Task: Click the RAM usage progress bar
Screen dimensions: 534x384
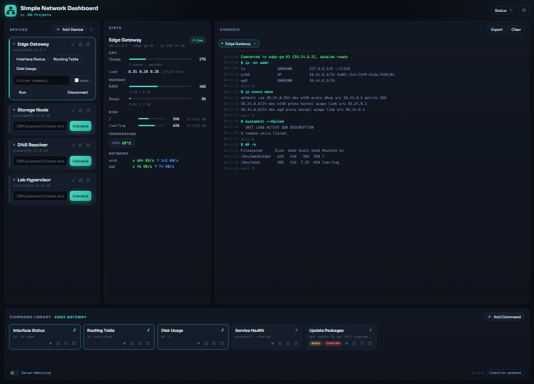Action: pyautogui.click(x=160, y=87)
